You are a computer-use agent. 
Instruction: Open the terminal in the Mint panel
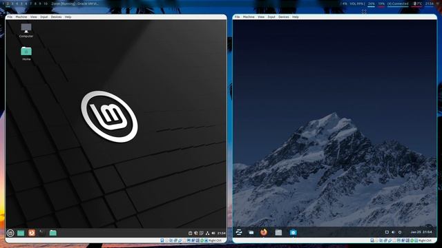(x=42, y=233)
